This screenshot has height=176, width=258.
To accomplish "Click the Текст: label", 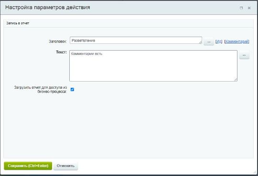I will [61, 52].
